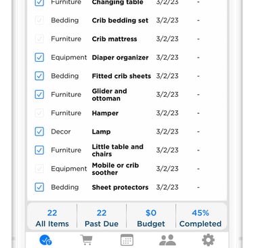Viewport: 254px width, 248px height.
Task: Check the faded Hamper checkbox
Action: (x=39, y=113)
